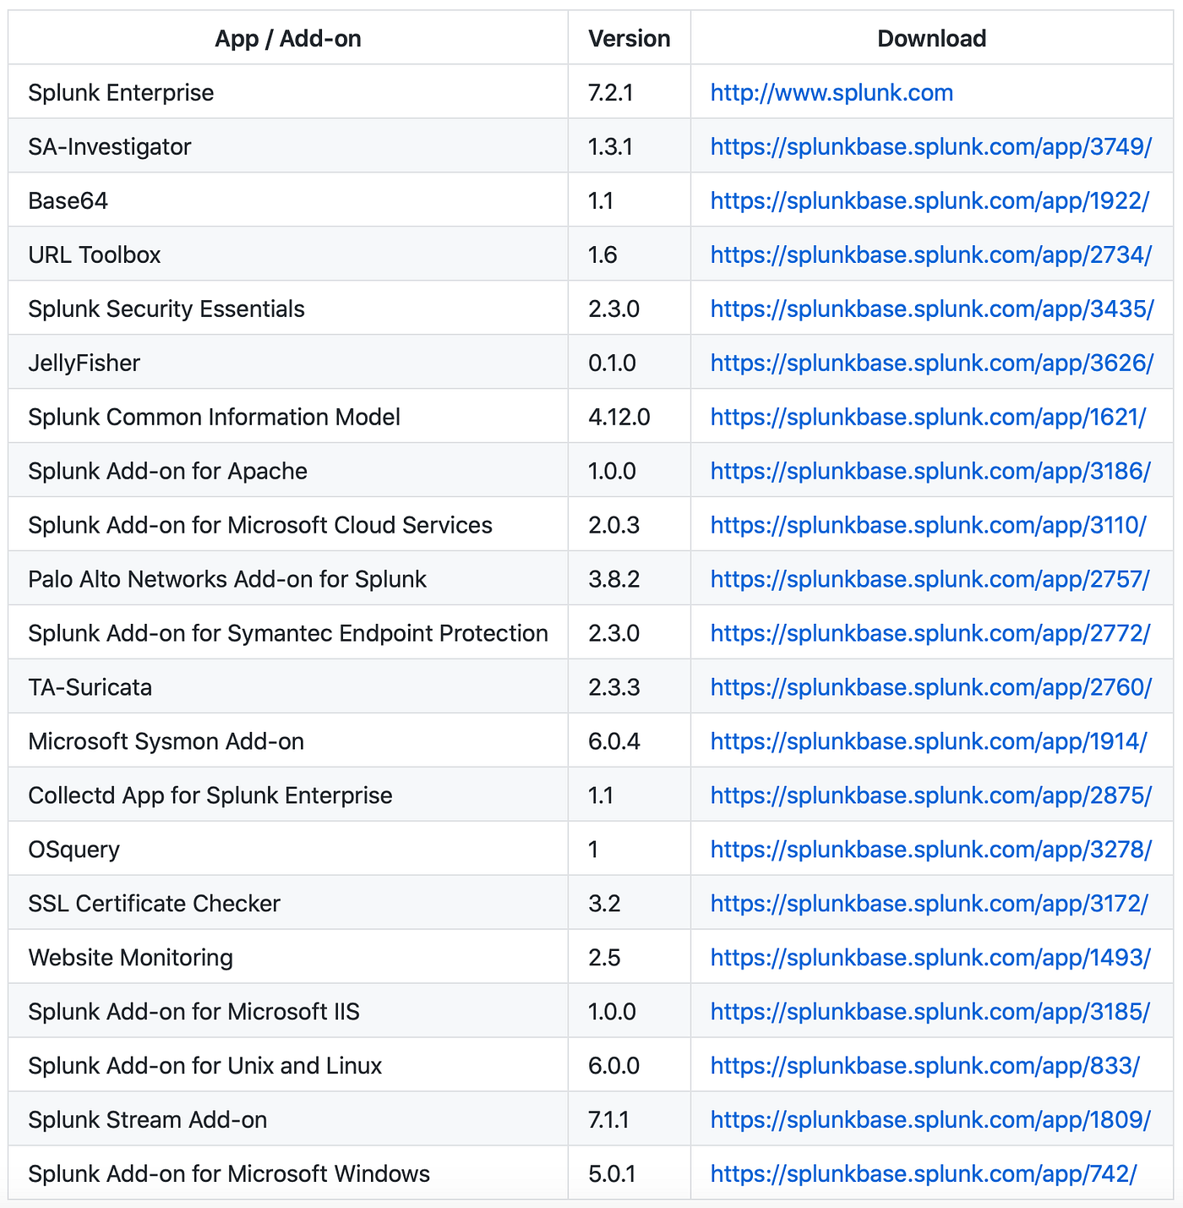Screen dimensions: 1183x1208
Task: Click version 5.0.1 of Microsoft Windows add-on
Action: (613, 1174)
